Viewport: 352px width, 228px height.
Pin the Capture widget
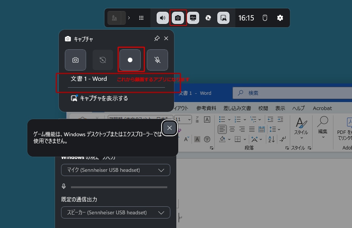tap(157, 38)
